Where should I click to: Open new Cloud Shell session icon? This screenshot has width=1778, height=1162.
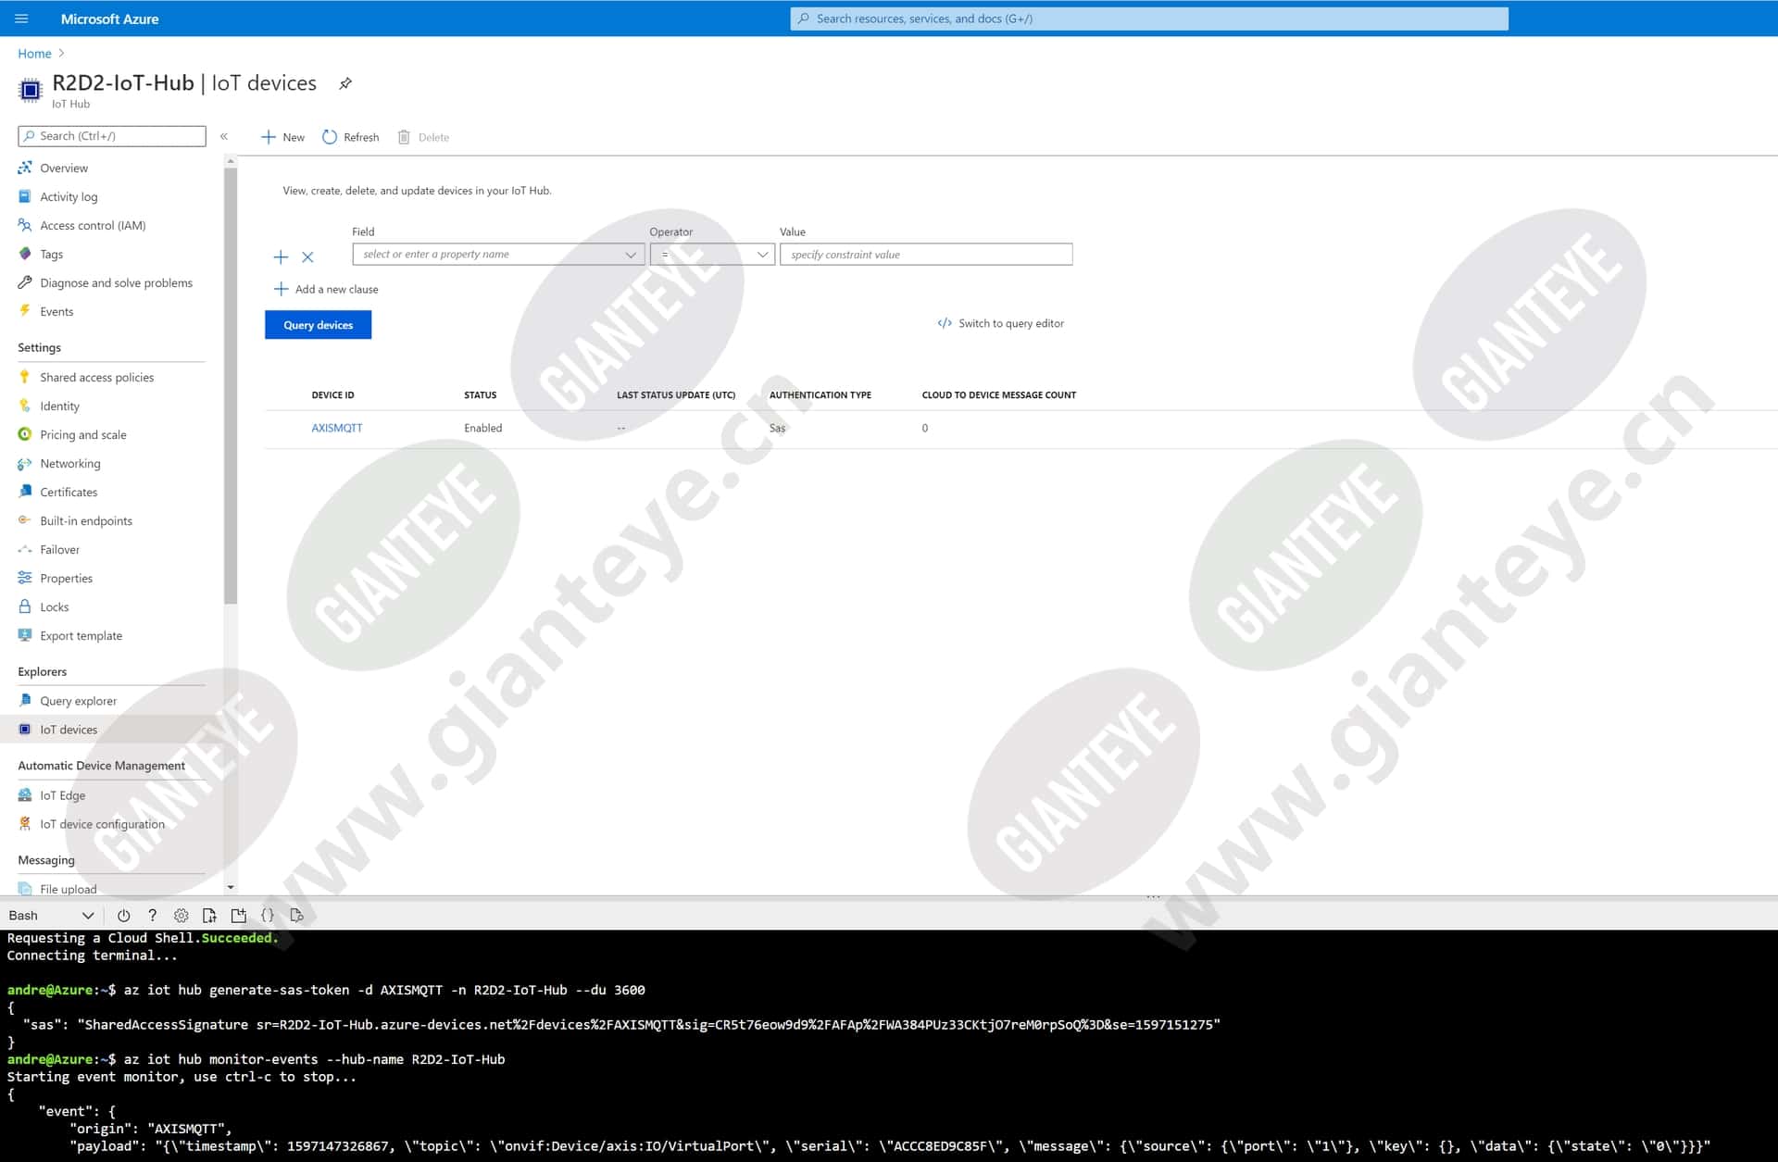point(238,916)
